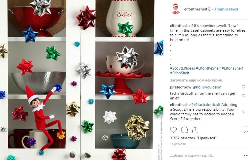Open the #ScoutElfIdeas hashtag
This screenshot has height=160, width=248.
click(x=182, y=68)
